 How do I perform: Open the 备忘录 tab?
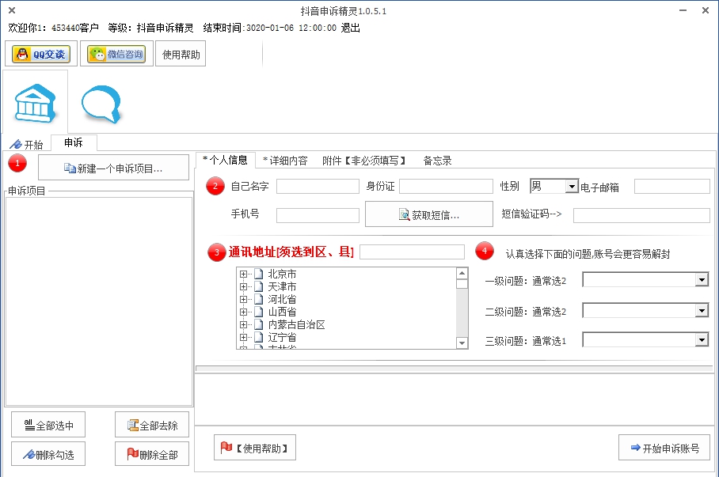click(x=437, y=161)
